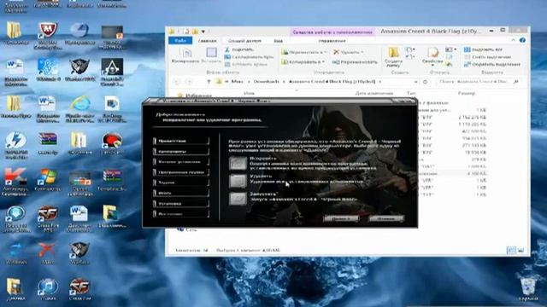Open the Quick Access Toolbar customize dropdown
Image resolution: width=547 pixels, height=307 pixels.
click(203, 32)
